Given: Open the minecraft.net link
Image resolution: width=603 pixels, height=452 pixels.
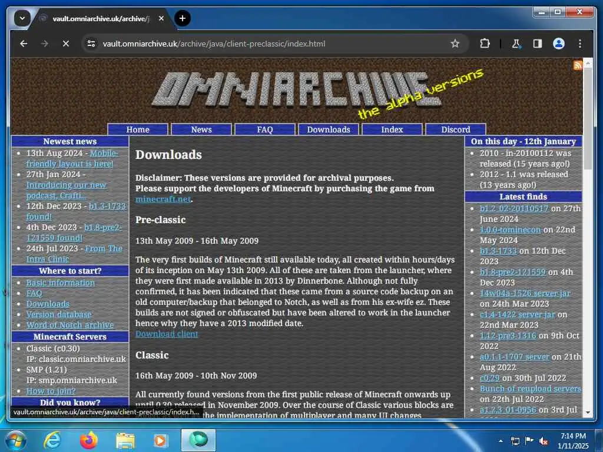Looking at the screenshot, I should coord(163,199).
